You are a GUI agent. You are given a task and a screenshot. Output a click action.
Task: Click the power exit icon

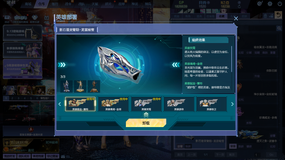(279, 4)
